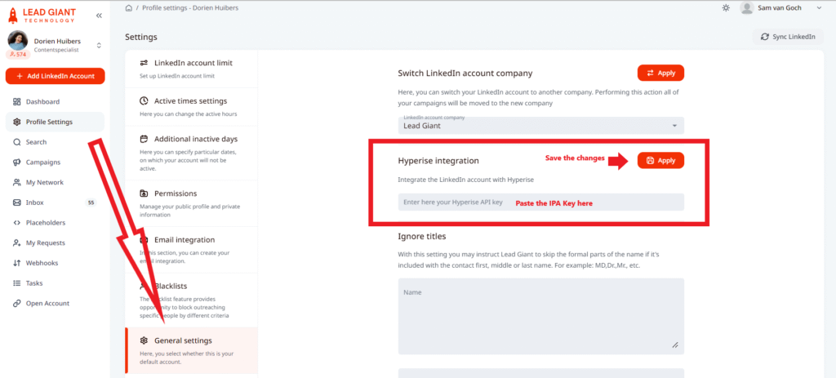This screenshot has width=836, height=378.
Task: Click the home icon in breadcrumb
Action: [x=129, y=7]
